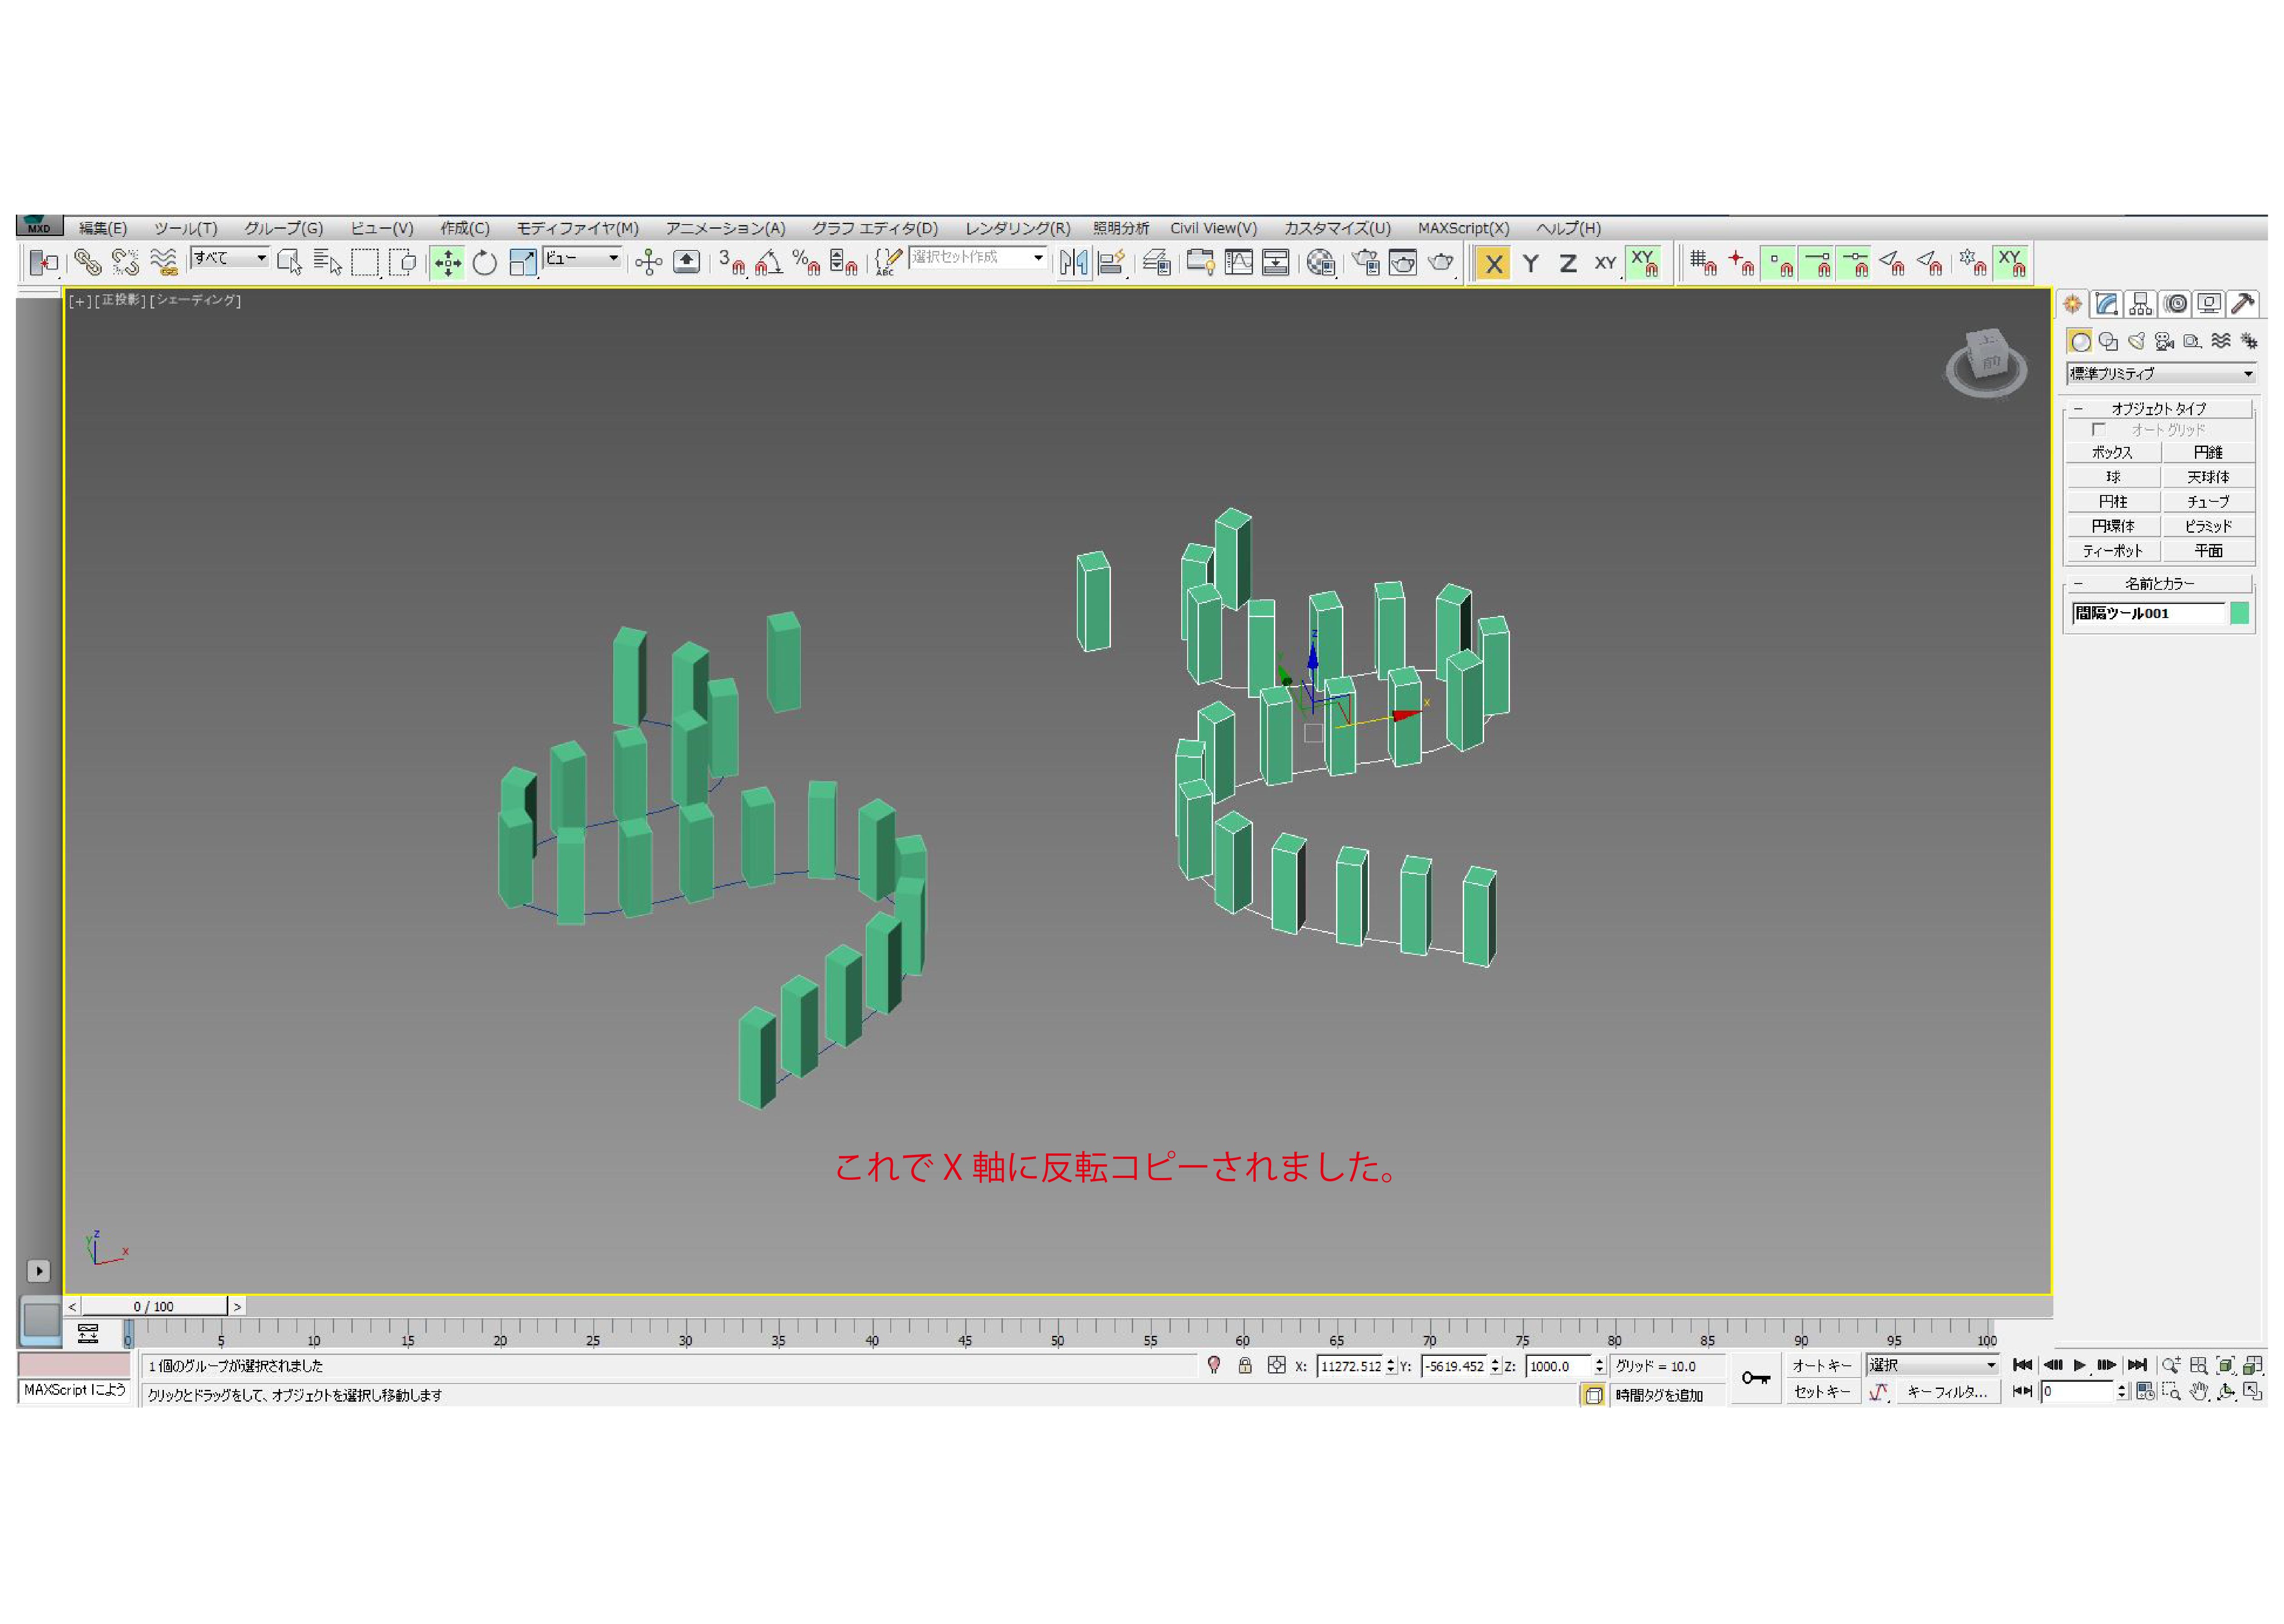Click the オート キー button
The image size is (2284, 1624).
coord(1821,1366)
